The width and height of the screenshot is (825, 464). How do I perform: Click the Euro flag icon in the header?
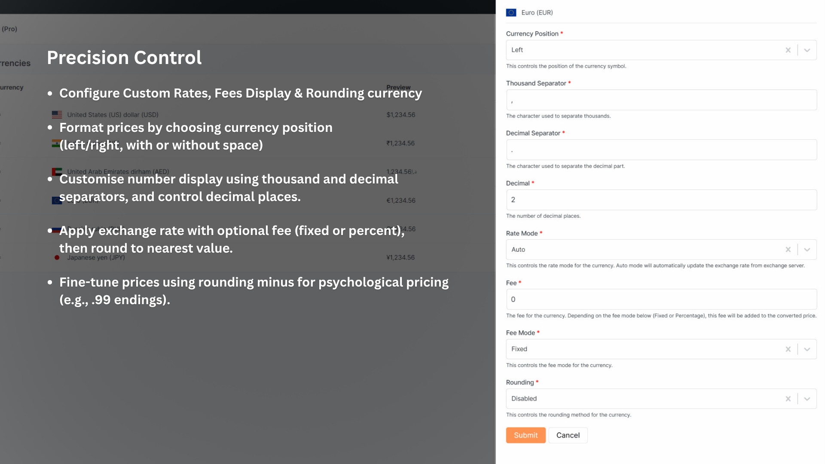[x=511, y=13]
